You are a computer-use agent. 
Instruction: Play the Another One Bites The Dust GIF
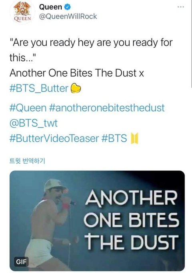[97, 221]
